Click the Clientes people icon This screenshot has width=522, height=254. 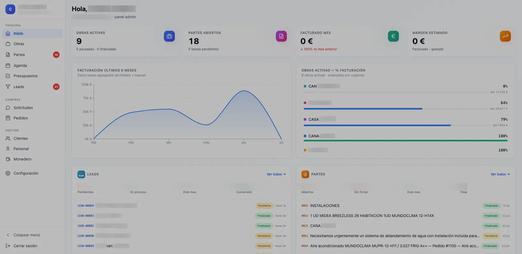8,138
